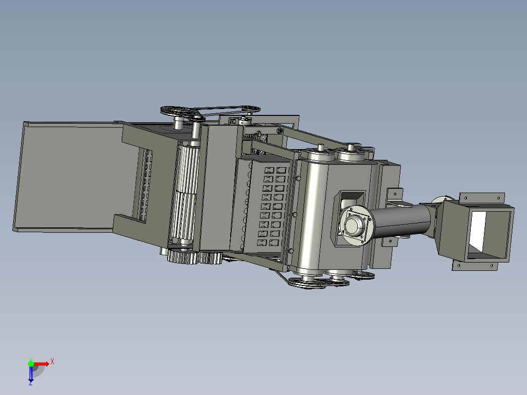
Task: Click the green Y axis dot on triad
Action: [x=31, y=364]
